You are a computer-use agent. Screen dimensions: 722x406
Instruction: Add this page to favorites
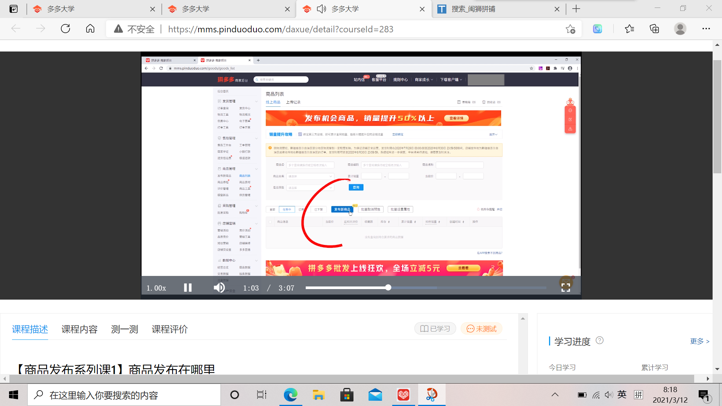[570, 29]
